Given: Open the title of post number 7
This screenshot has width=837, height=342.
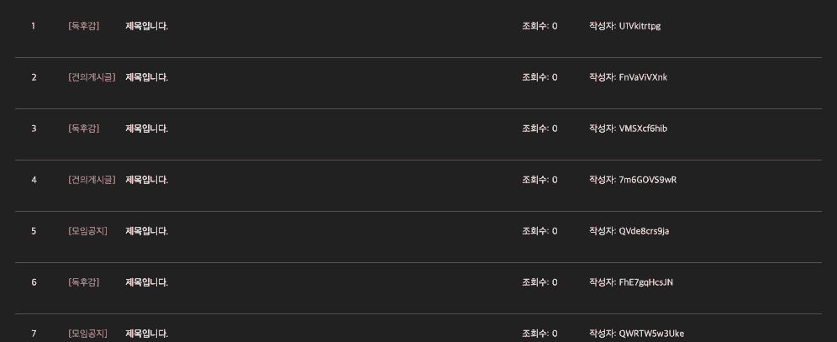Looking at the screenshot, I should coord(146,334).
